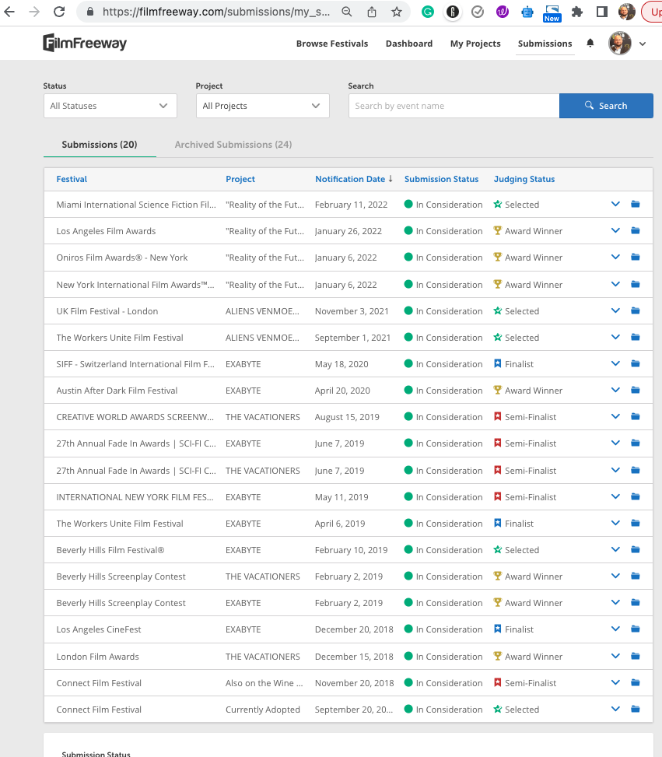Expand New York International Film Awards chevron
The image size is (662, 757).
(x=615, y=284)
